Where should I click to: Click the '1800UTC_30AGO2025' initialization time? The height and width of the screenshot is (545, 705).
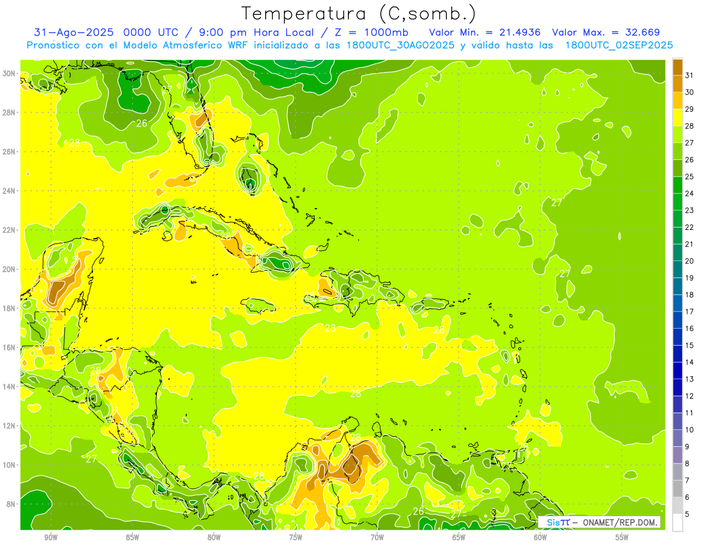(400, 45)
